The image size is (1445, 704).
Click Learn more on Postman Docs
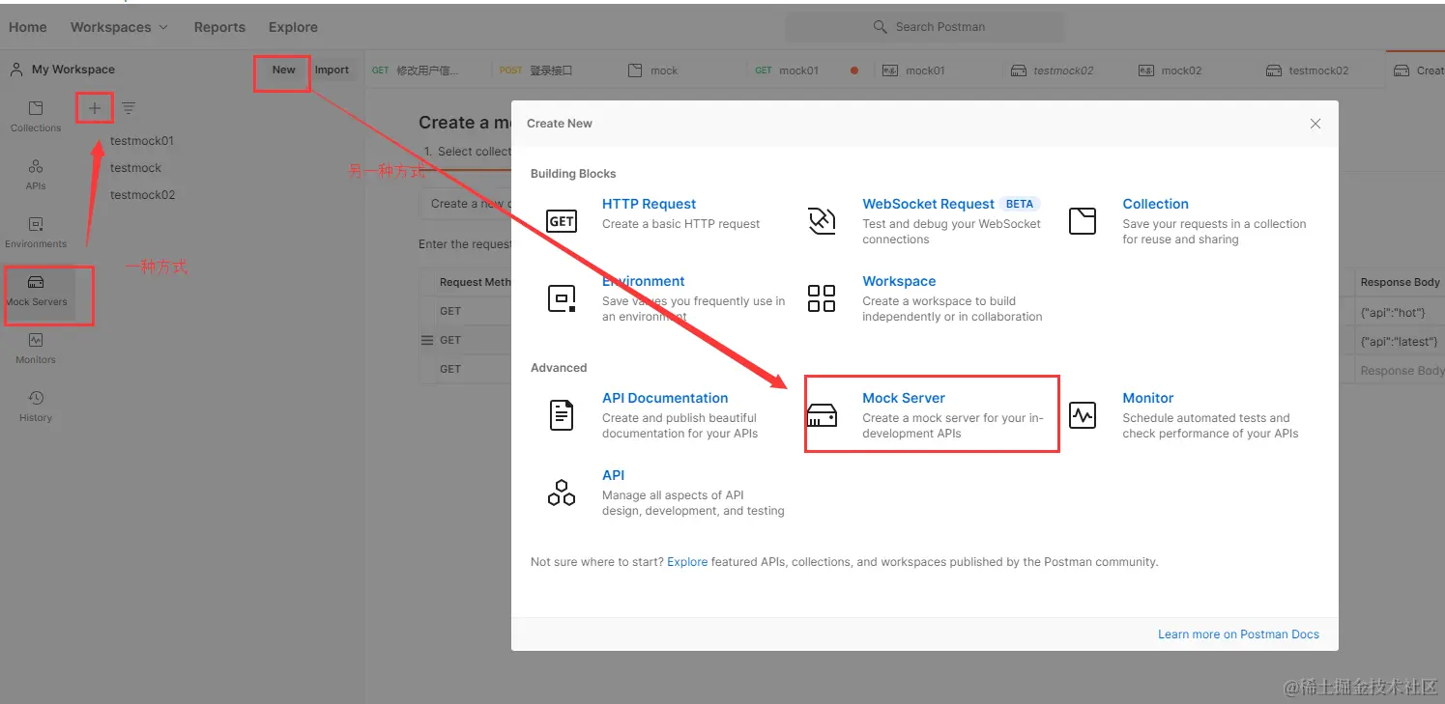(x=1238, y=634)
